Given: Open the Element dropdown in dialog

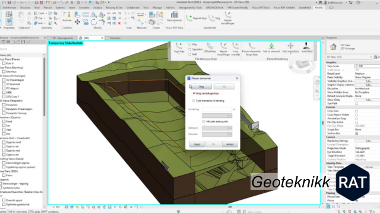Looking at the screenshot, I should [217, 135].
